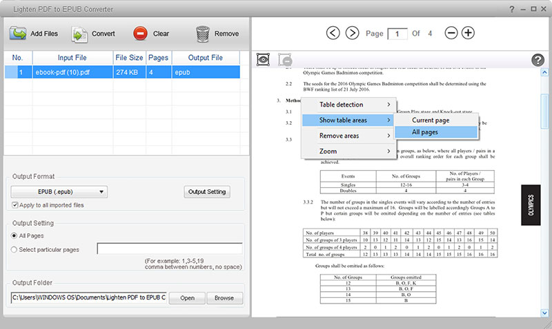Expand the Zoom submenu
The image size is (552, 329).
349,151
